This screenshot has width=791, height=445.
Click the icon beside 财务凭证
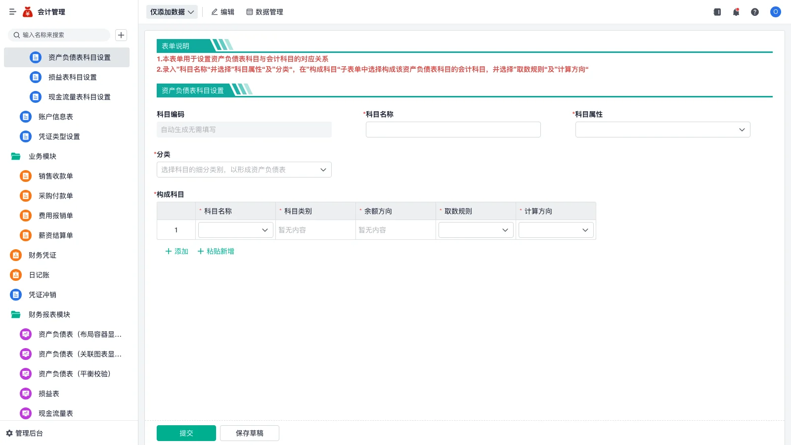tap(16, 255)
